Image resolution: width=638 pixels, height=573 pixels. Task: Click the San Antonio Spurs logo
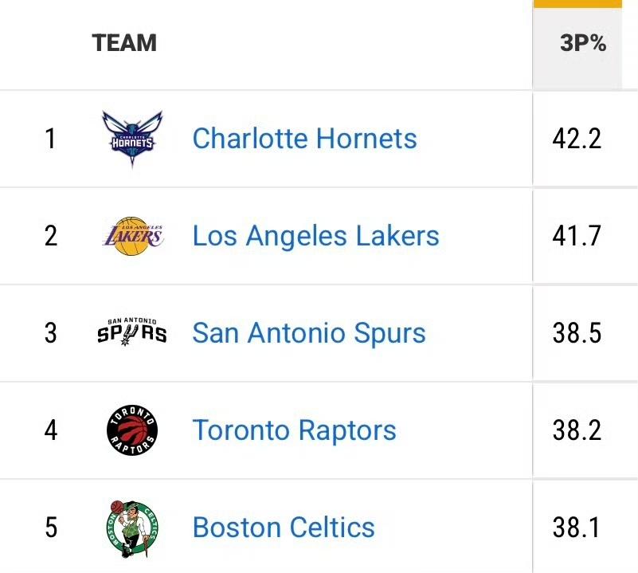pyautogui.click(x=132, y=332)
